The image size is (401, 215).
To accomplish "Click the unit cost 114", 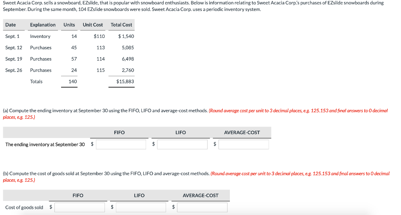I will (x=101, y=59).
